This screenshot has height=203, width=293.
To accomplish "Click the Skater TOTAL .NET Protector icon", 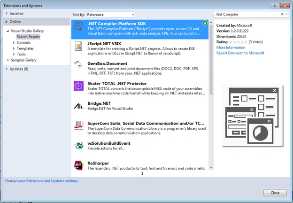I will (79, 86).
